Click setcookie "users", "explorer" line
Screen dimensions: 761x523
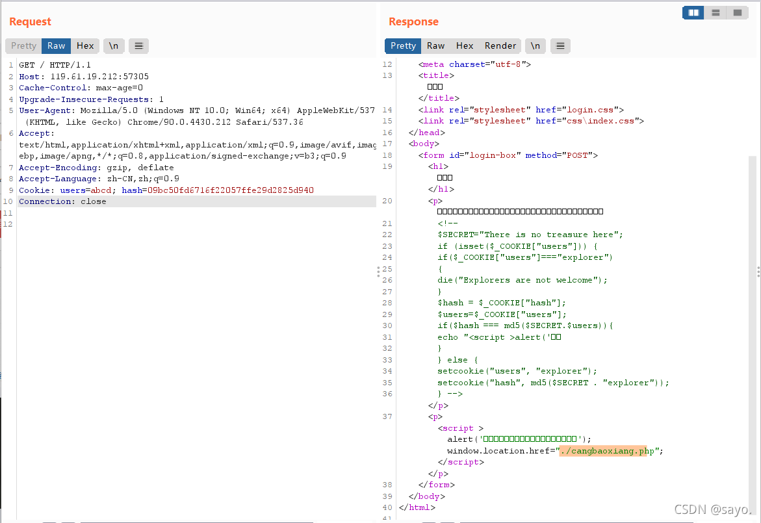[517, 371]
